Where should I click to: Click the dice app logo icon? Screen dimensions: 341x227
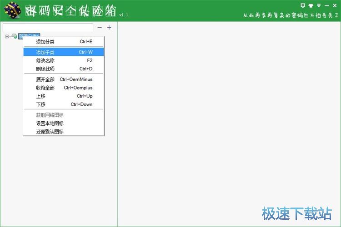click(x=13, y=10)
